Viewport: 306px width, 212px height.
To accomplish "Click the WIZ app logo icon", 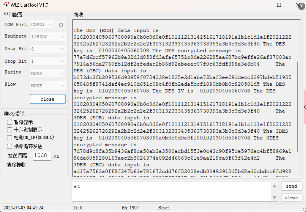I will 6,5.
